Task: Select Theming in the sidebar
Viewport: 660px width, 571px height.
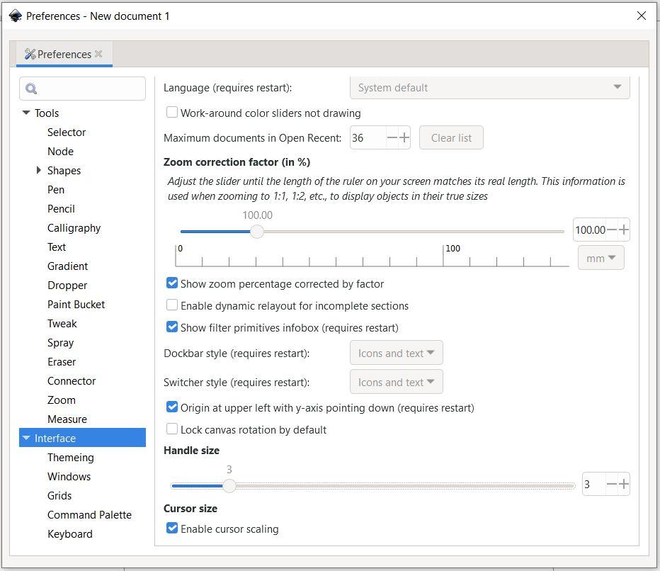Action: (70, 458)
